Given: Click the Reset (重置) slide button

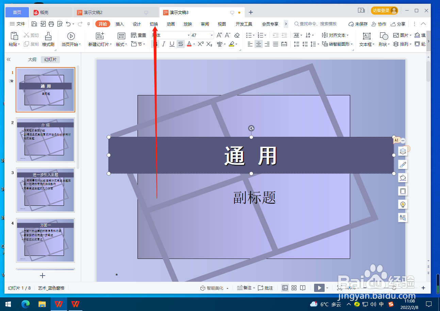Looking at the screenshot, I should coord(138,35).
